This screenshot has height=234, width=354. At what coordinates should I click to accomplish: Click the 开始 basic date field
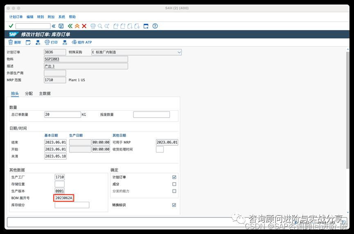click(55, 149)
